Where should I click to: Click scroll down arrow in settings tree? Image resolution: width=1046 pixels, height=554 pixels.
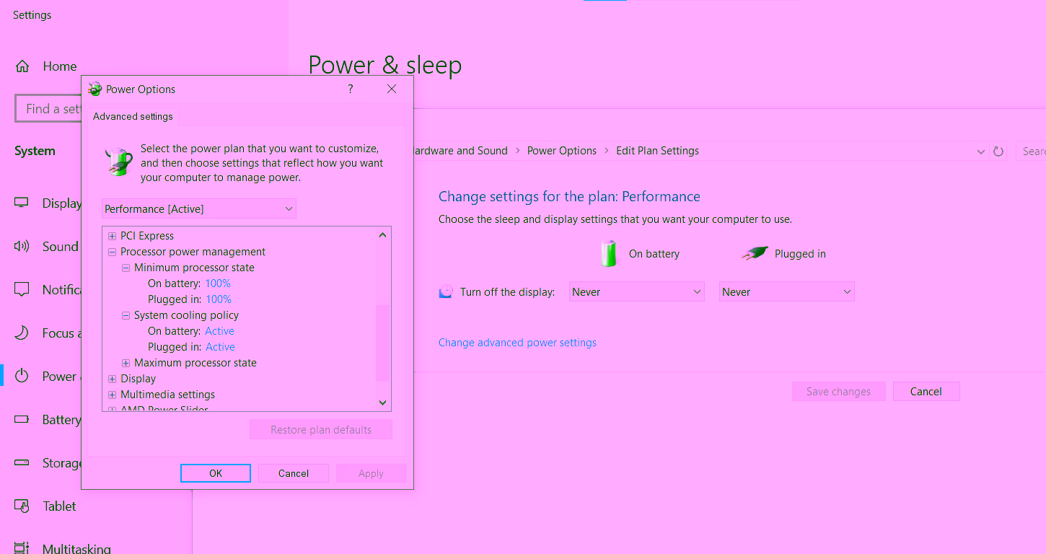(x=383, y=403)
